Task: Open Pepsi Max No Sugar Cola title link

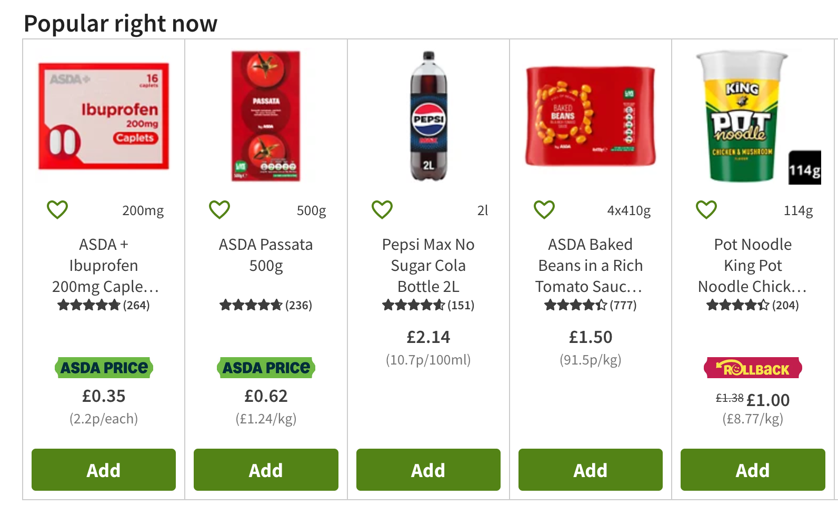Action: pos(428,265)
